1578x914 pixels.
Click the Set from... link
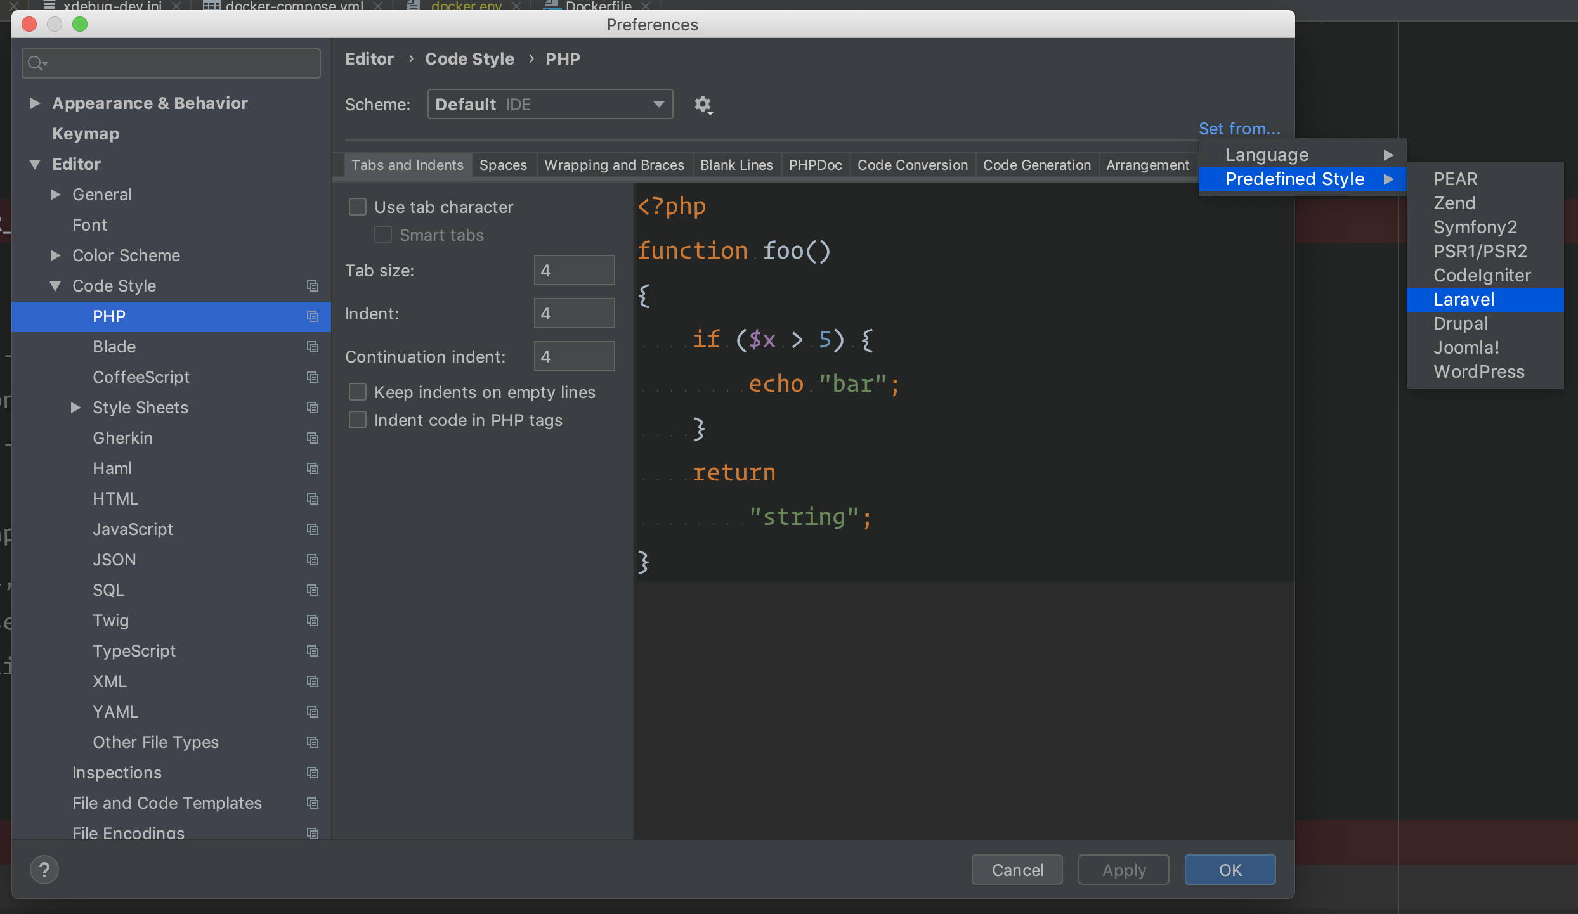point(1237,129)
